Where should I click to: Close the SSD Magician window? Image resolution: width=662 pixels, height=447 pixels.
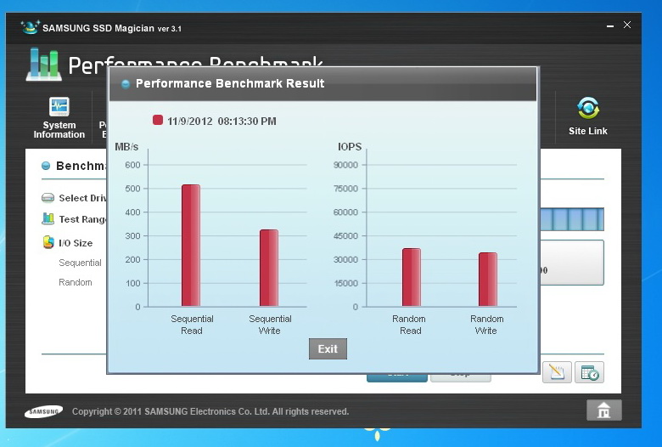627,25
